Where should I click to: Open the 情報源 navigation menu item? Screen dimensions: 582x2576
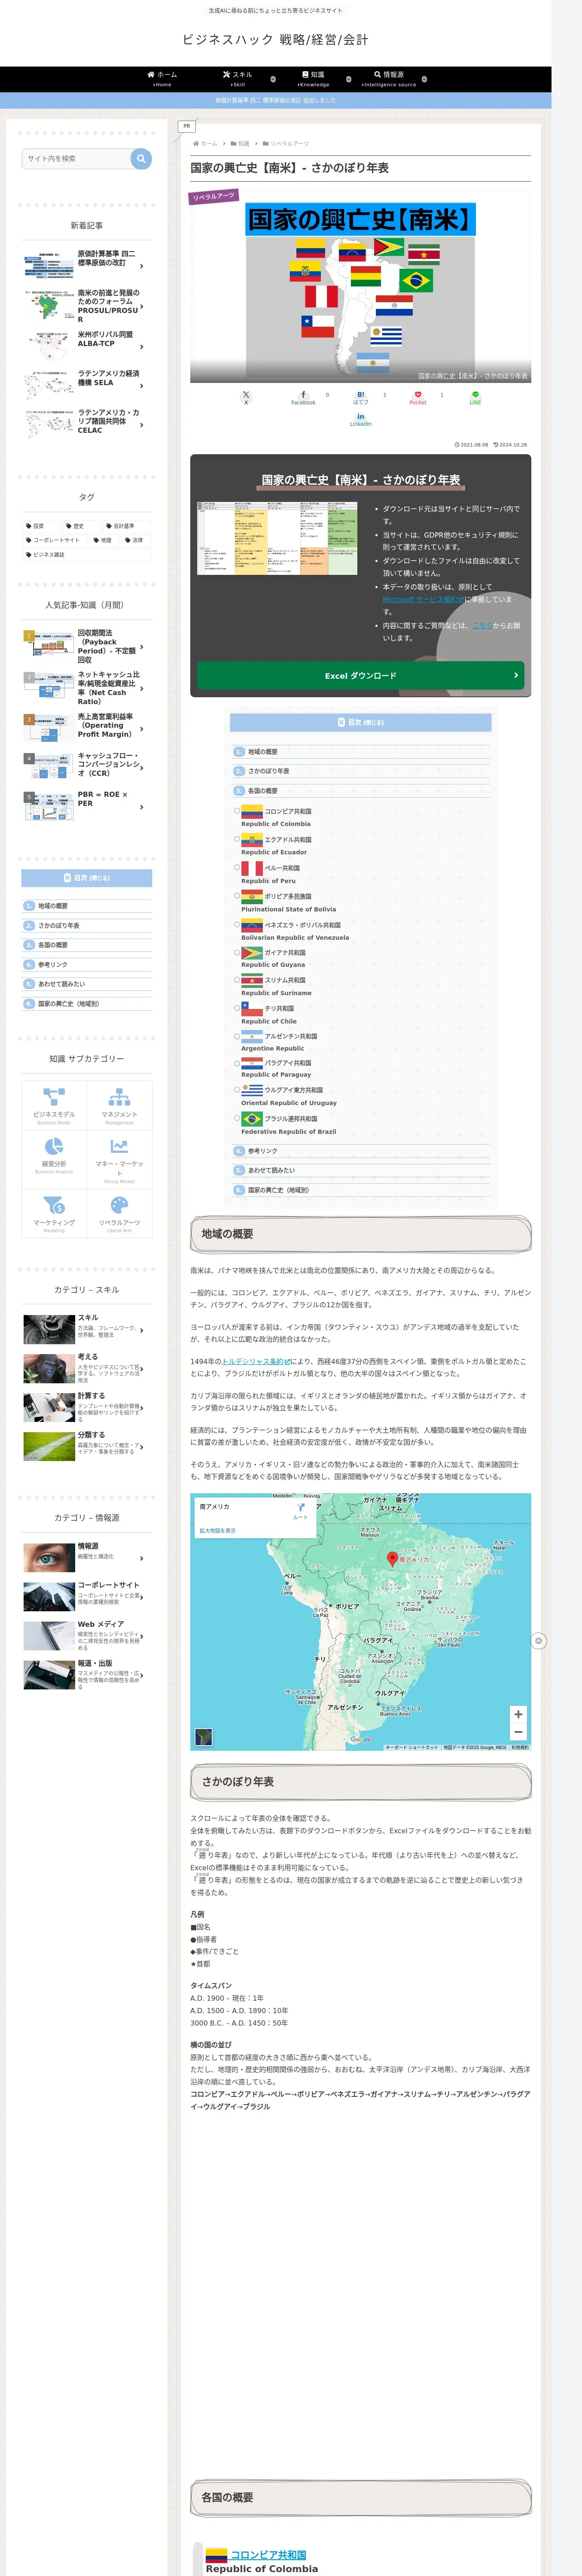(x=389, y=79)
